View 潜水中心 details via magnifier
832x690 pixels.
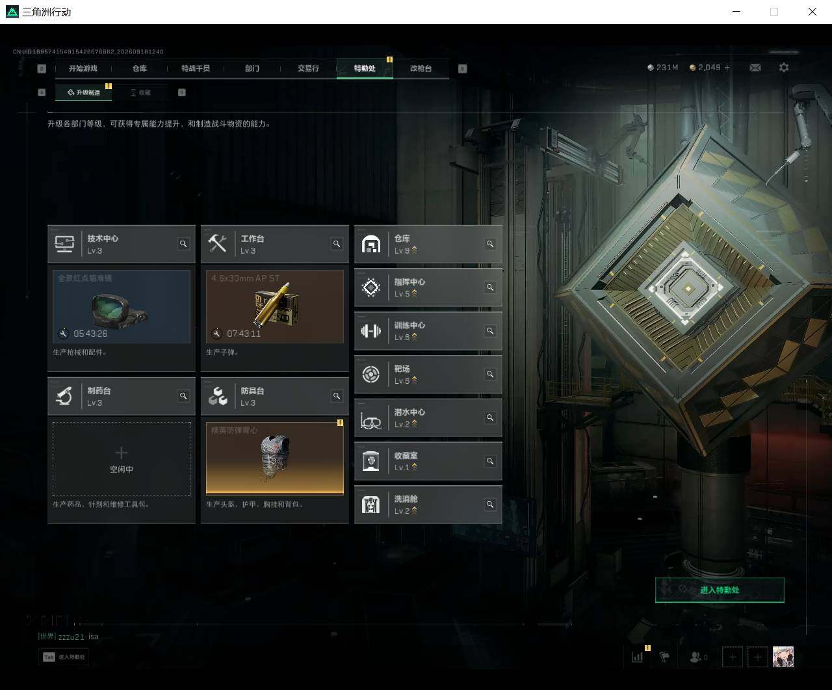(490, 418)
